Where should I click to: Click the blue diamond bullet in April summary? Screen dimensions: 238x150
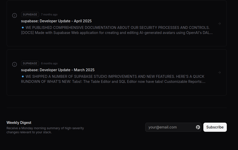click(x=23, y=27)
